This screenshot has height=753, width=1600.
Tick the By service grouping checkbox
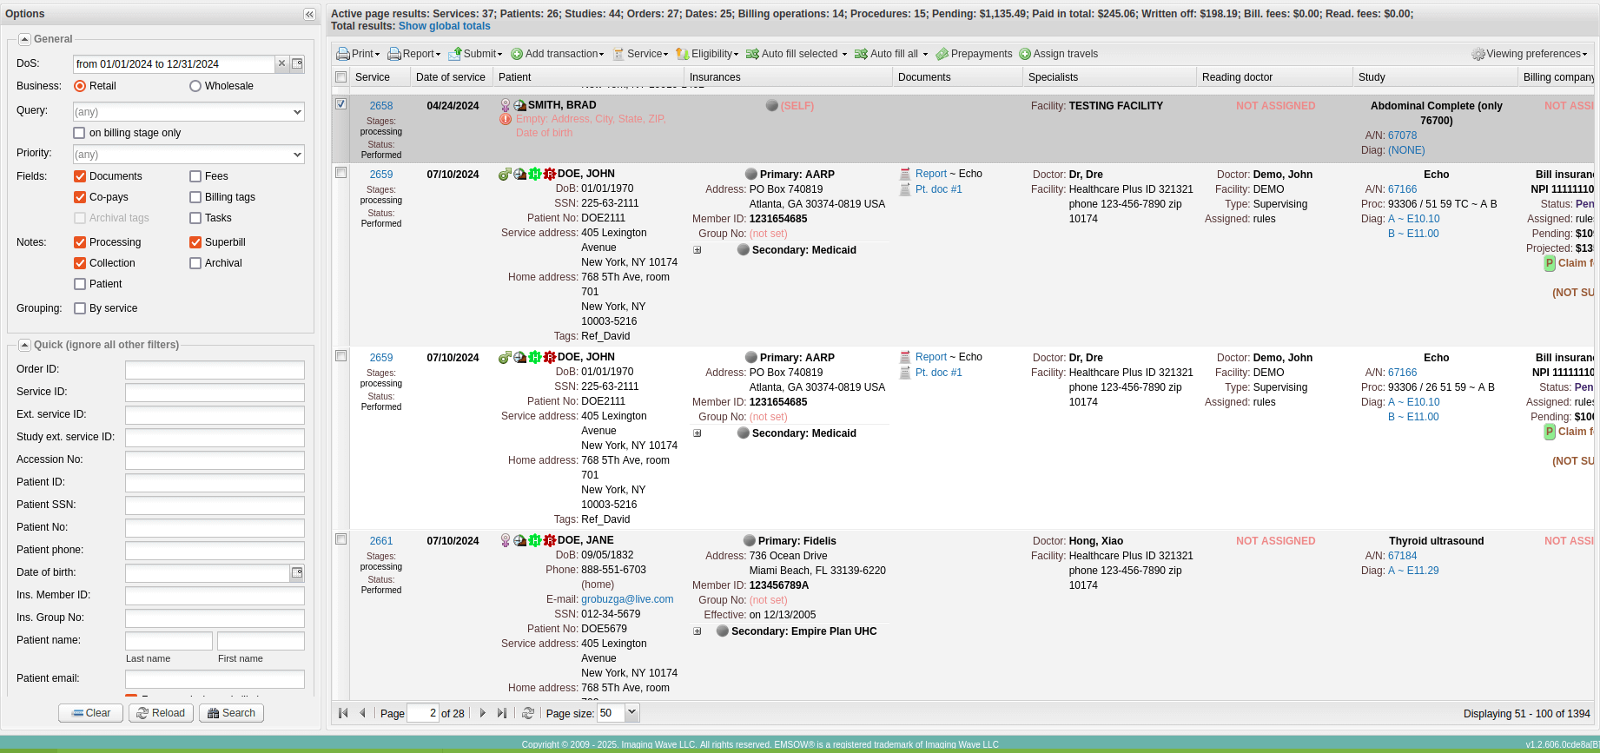(x=80, y=308)
